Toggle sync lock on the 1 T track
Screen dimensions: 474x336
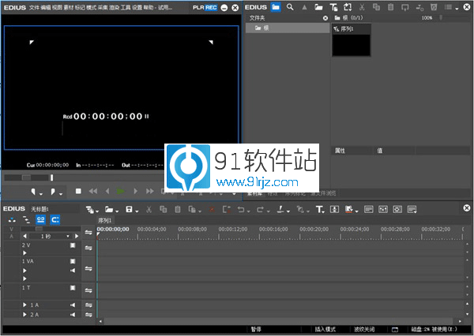click(88, 289)
